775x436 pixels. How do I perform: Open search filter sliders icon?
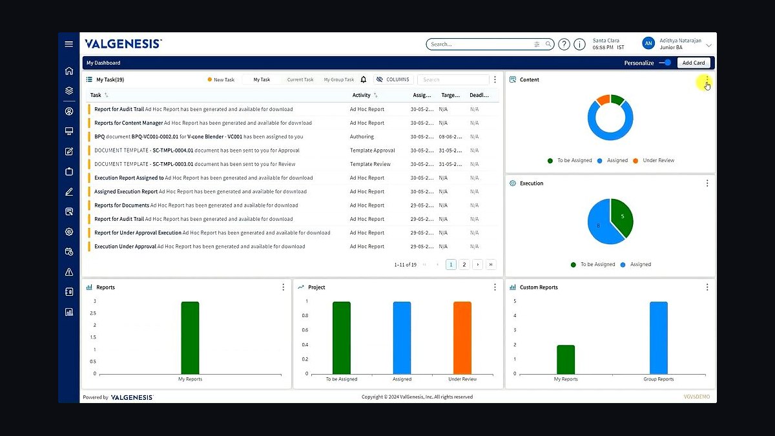537,45
